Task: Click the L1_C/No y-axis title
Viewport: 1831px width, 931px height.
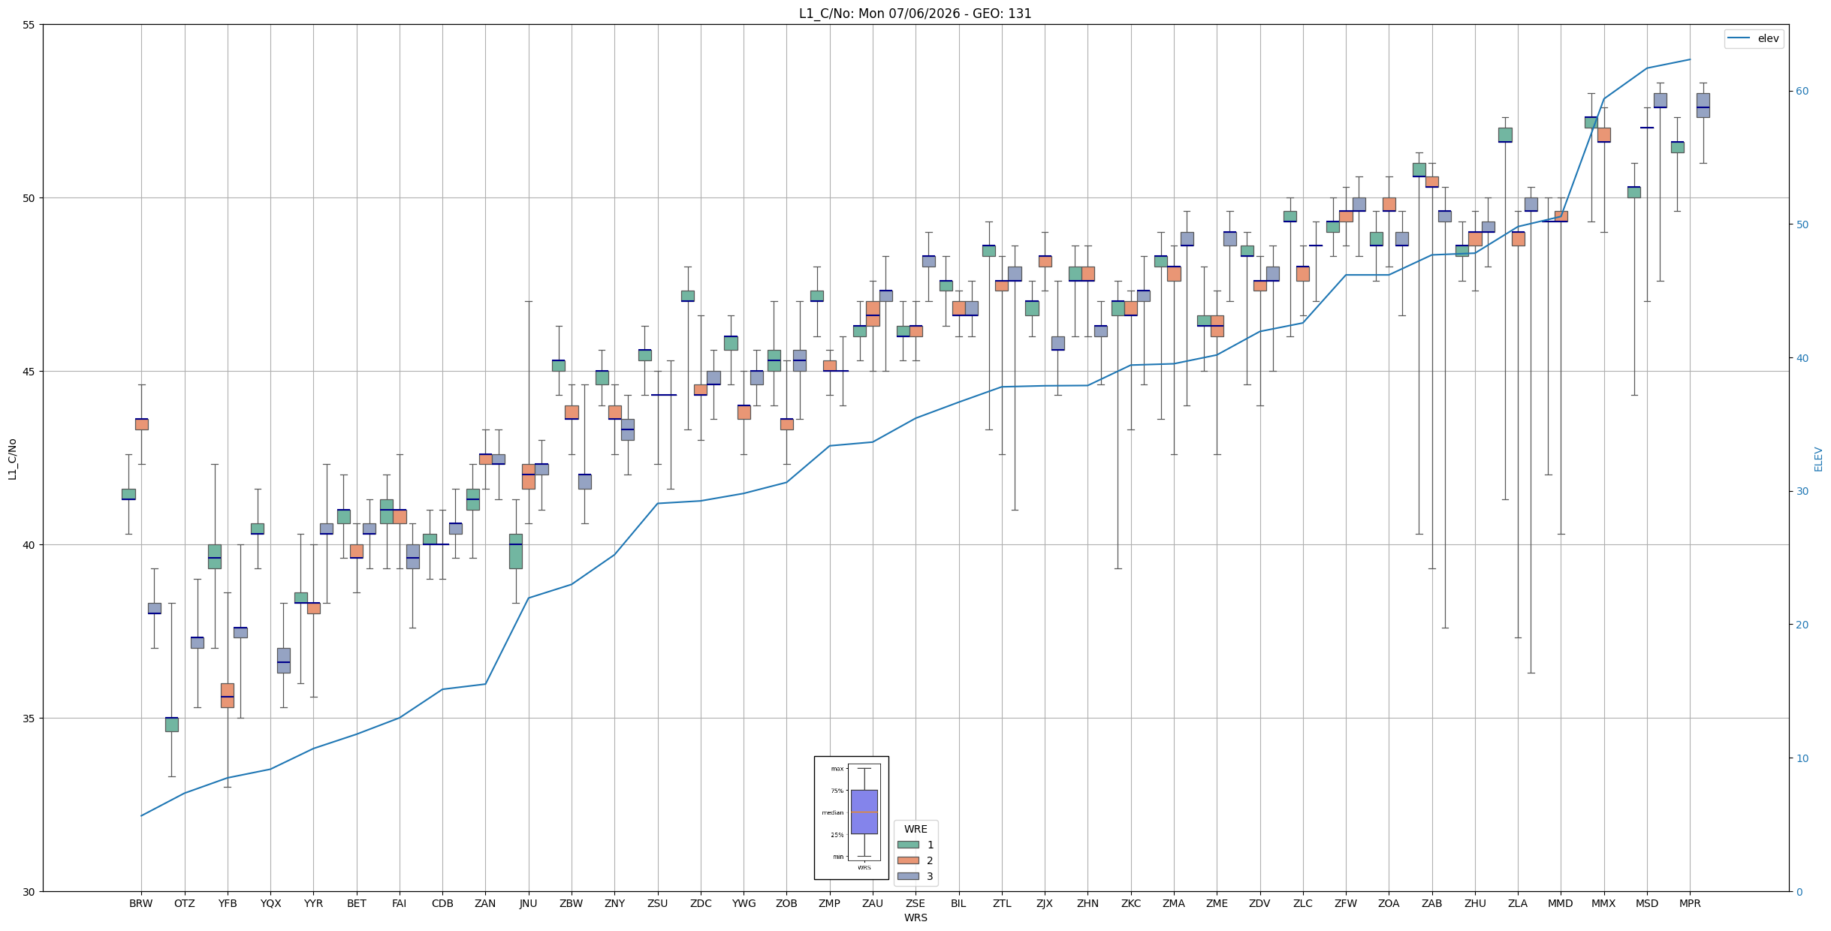Action: click(12, 459)
